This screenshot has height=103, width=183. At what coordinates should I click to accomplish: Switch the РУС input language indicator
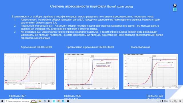pos(170,101)
